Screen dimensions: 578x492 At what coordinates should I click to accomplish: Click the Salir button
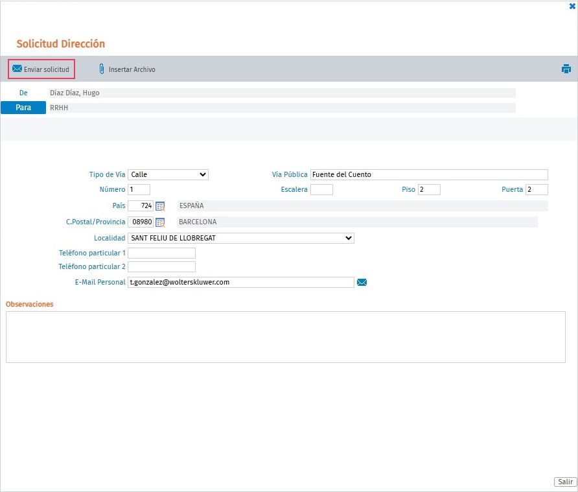565,482
